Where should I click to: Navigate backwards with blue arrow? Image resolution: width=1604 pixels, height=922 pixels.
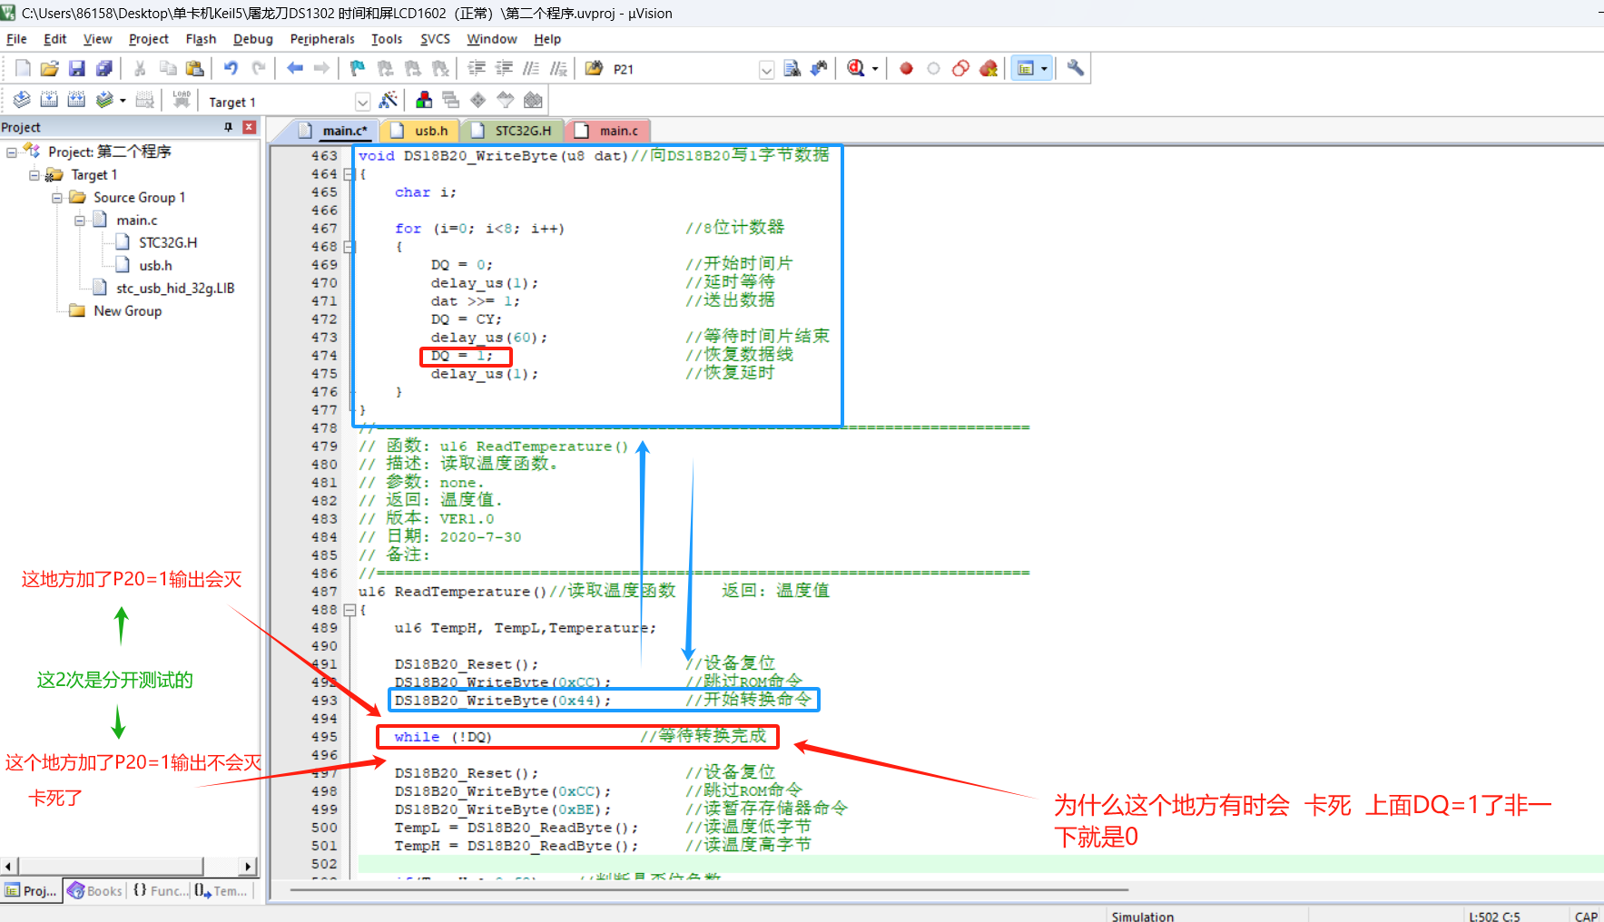point(294,68)
